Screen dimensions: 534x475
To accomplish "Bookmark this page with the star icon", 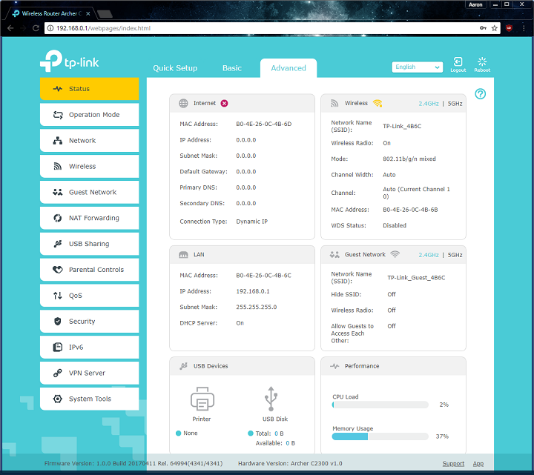I will (x=495, y=28).
